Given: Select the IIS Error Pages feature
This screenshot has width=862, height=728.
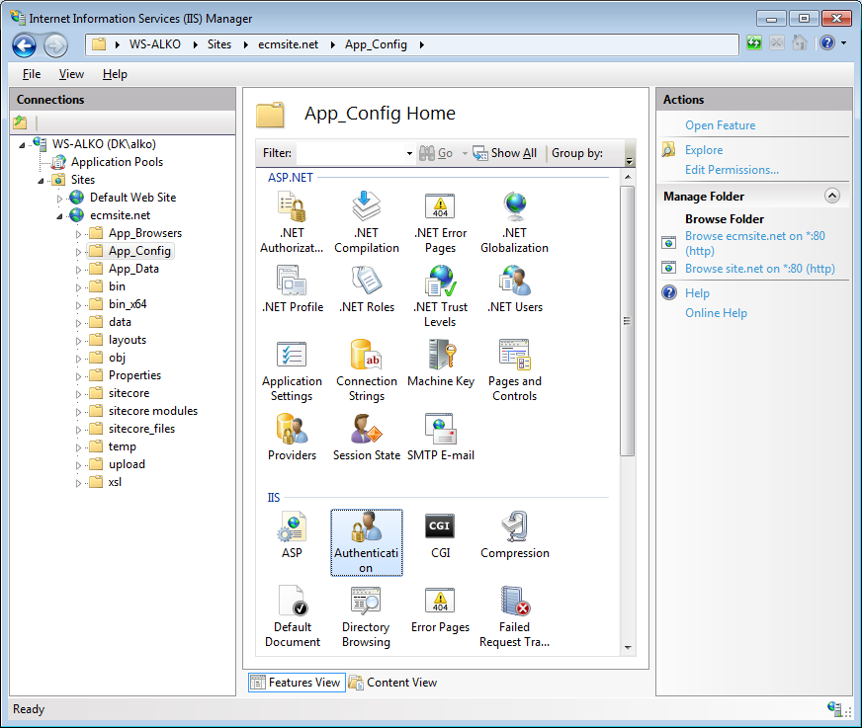Looking at the screenshot, I should (440, 609).
